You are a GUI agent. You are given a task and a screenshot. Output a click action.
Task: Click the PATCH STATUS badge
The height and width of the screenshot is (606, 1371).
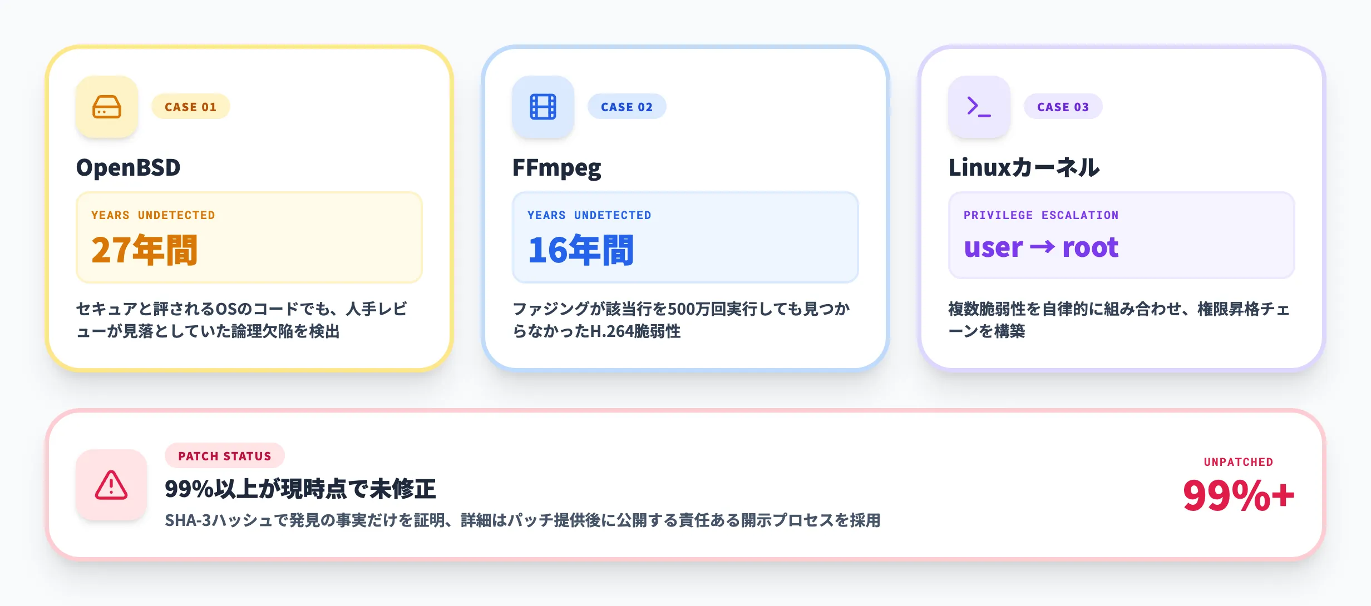[224, 456]
